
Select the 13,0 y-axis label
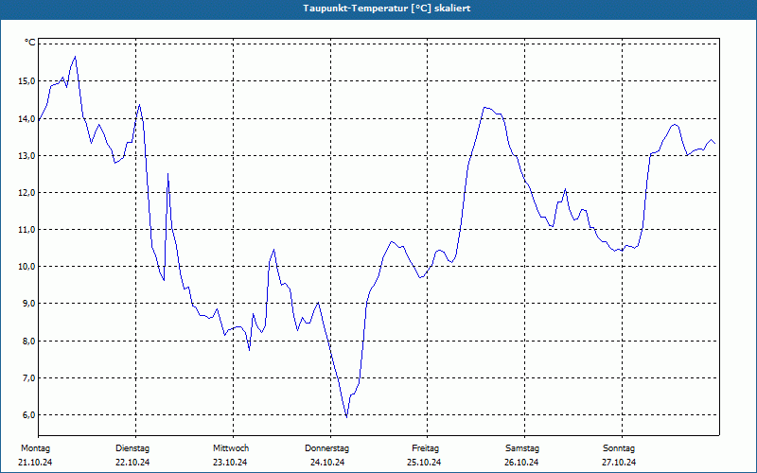[x=26, y=155]
